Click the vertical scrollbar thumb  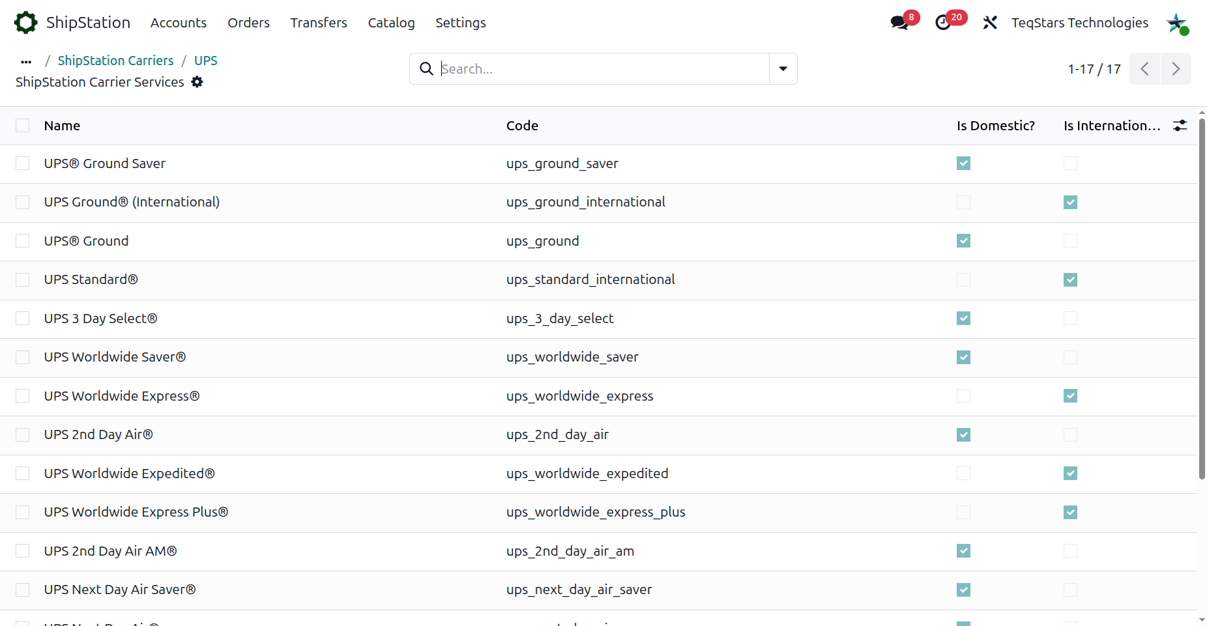[1202, 298]
